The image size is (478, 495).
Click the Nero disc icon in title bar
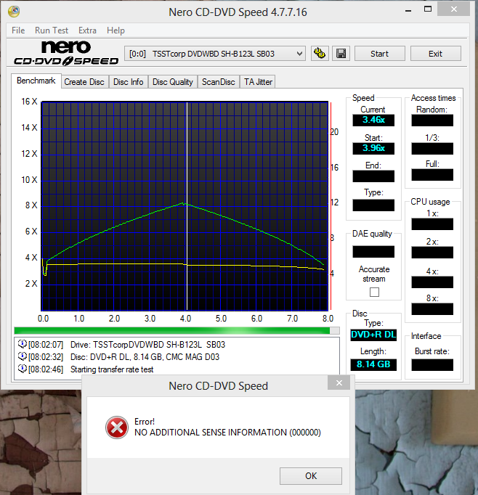14,12
